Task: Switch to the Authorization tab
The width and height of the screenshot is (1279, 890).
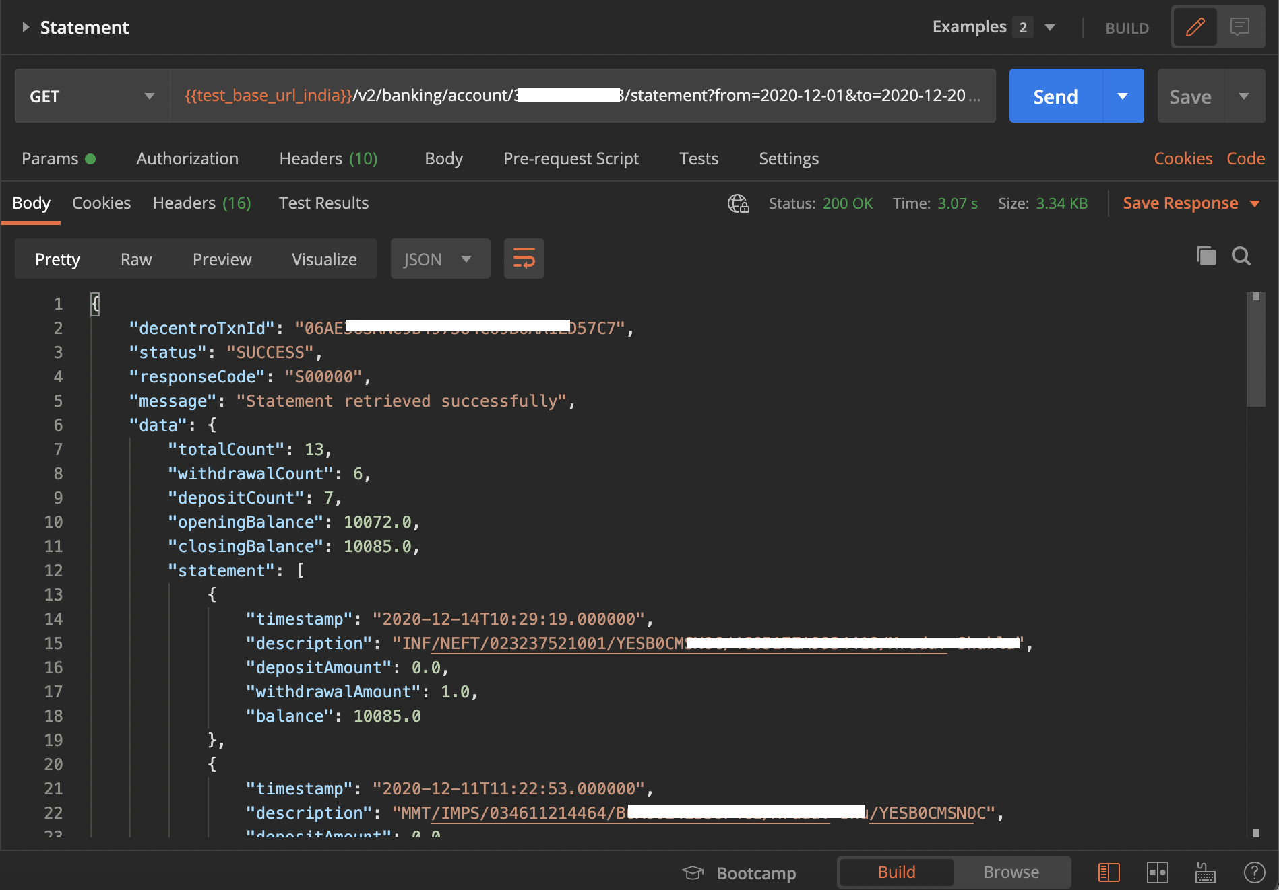Action: click(187, 158)
